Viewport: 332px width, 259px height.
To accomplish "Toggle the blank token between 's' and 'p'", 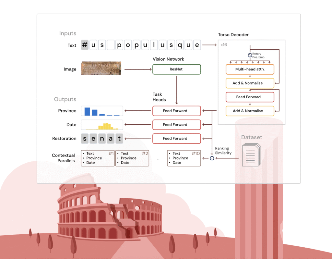I will [110, 45].
